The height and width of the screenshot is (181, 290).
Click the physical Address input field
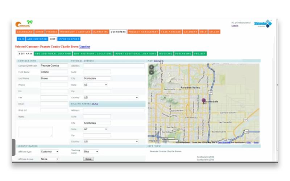[x=113, y=66]
